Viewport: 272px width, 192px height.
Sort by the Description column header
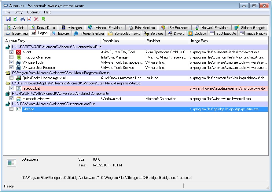pyautogui.click(x=123, y=41)
